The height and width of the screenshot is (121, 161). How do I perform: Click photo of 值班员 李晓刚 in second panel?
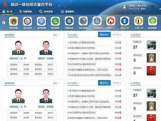click(x=46, y=96)
